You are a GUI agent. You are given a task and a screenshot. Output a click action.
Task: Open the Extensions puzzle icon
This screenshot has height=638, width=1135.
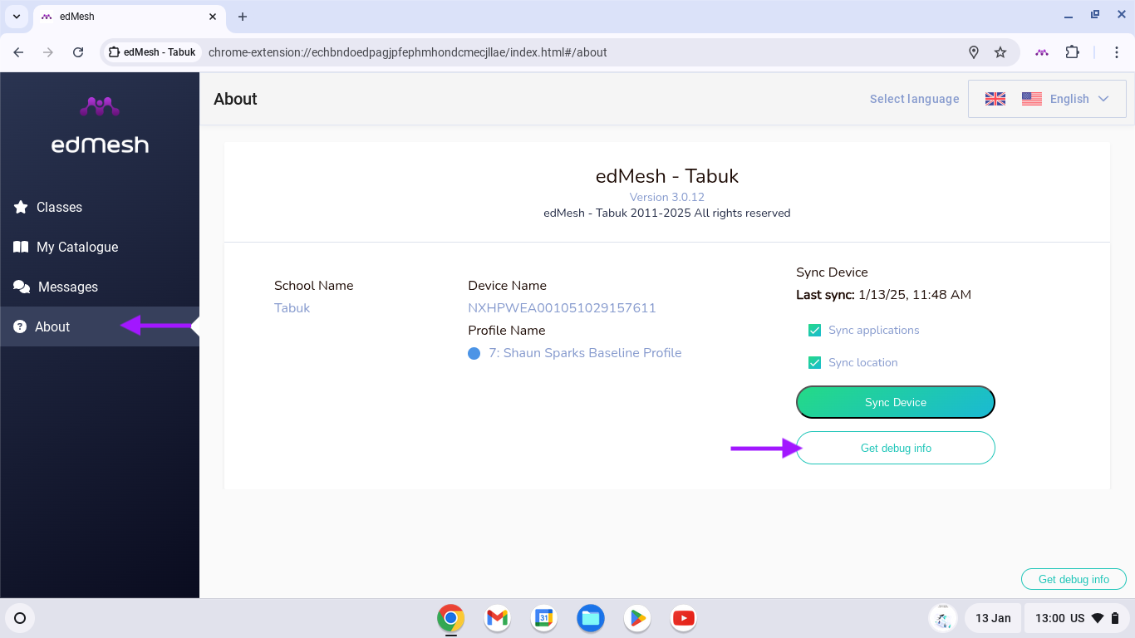pyautogui.click(x=1073, y=52)
